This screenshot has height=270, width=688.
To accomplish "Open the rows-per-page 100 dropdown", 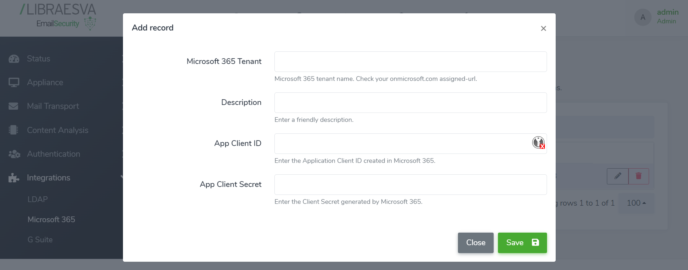I will (x=636, y=203).
